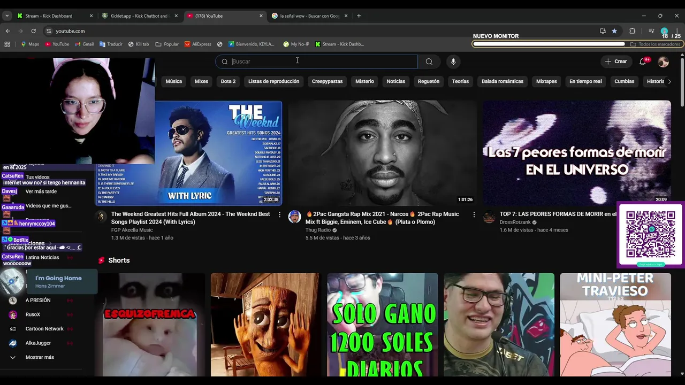Open the Gmail bookmark
Viewport: 685px width, 385px height.
pos(85,44)
